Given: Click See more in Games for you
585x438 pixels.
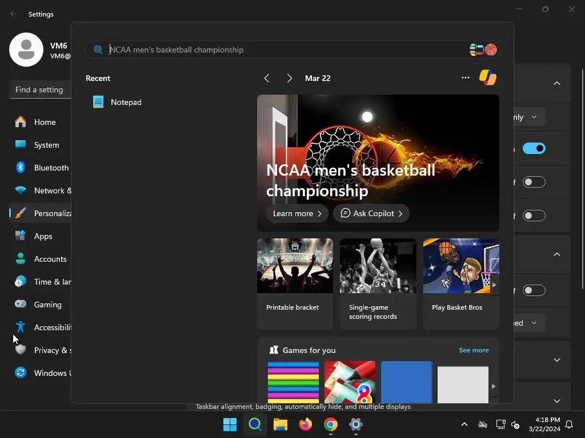Looking at the screenshot, I should point(474,350).
